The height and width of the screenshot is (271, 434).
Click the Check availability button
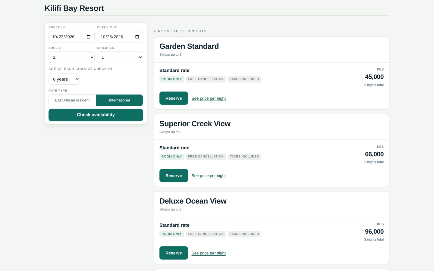tap(96, 115)
